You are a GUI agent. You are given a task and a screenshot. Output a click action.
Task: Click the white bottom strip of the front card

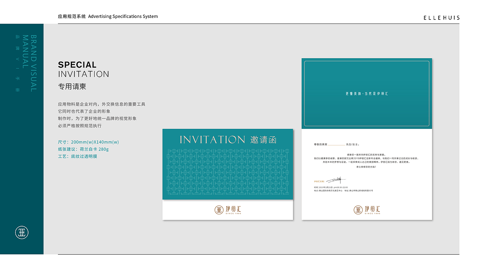pyautogui.click(x=228, y=210)
